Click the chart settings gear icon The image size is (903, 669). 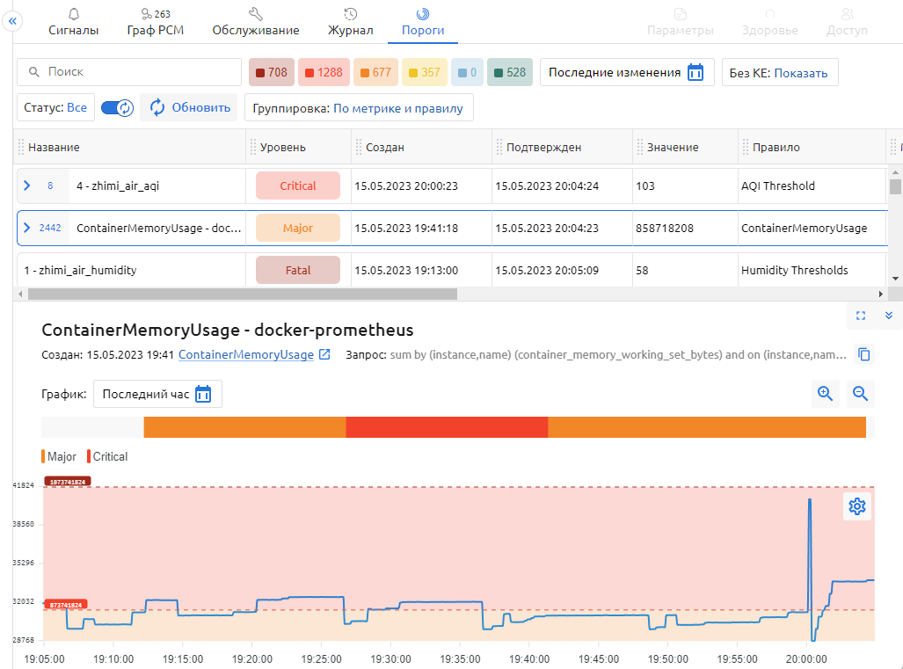(857, 506)
